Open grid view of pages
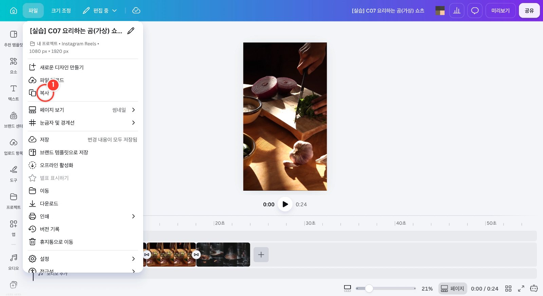This screenshot has width=543, height=296. [x=508, y=289]
